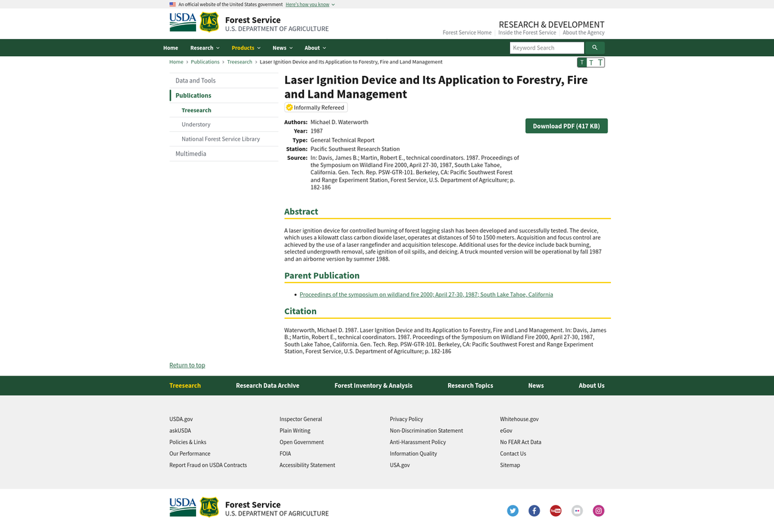Open Accessibility Statement footer link
The image size is (774, 528).
[307, 465]
